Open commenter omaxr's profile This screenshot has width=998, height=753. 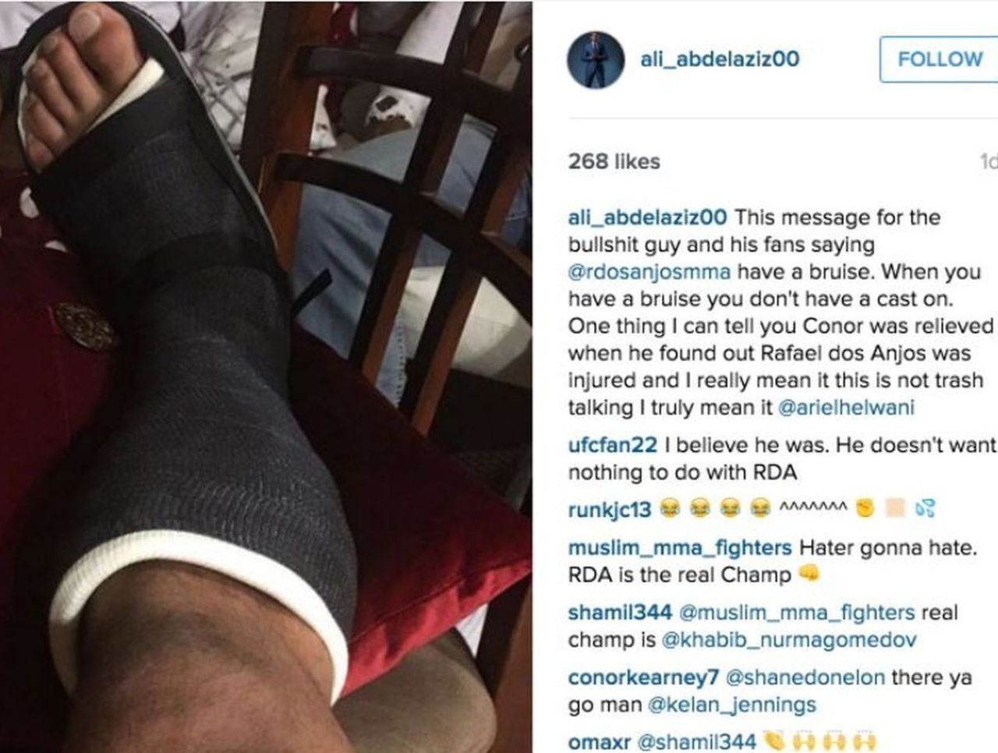coord(599,742)
